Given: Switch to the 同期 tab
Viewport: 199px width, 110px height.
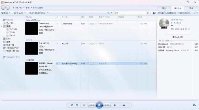Looking at the screenshot, I should tap(191, 8).
